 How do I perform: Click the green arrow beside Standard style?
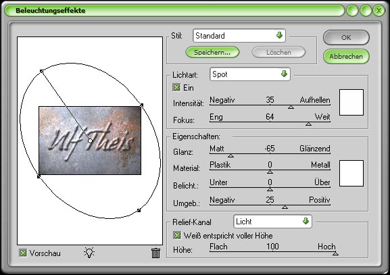coord(280,35)
